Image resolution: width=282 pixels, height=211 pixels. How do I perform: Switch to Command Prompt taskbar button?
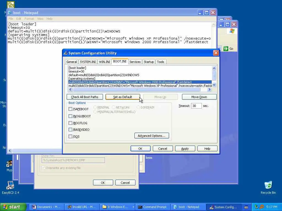[x=152, y=207]
